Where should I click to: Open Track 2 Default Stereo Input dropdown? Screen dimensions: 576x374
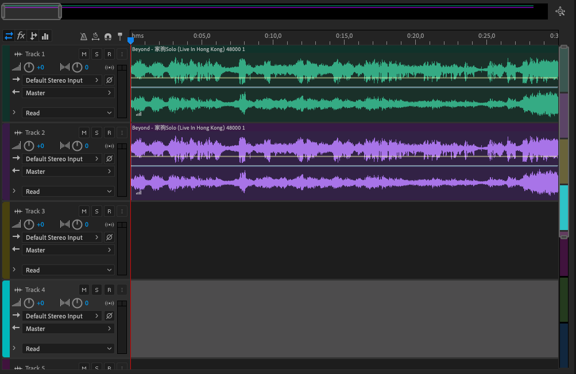tap(62, 159)
